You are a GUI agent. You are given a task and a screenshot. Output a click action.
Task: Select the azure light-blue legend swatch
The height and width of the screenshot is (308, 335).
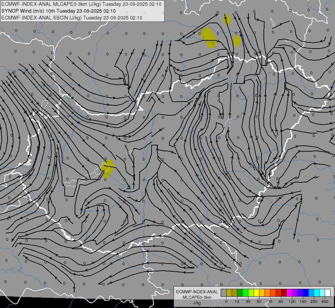click(x=311, y=293)
